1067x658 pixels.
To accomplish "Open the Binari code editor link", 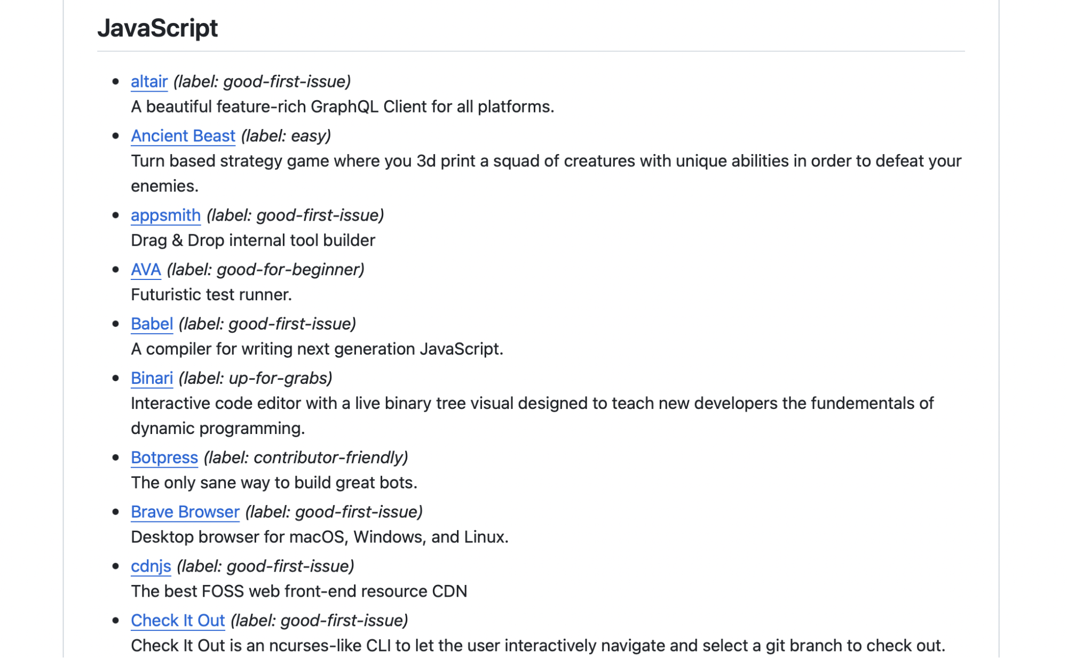I will (152, 378).
